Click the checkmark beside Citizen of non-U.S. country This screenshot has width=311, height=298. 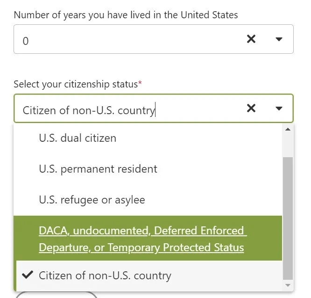28,275
